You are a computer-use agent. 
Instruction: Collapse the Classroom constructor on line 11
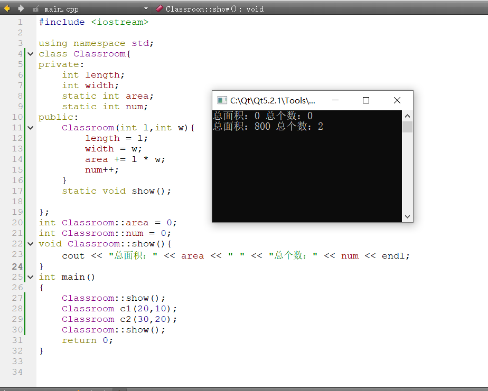coord(31,128)
